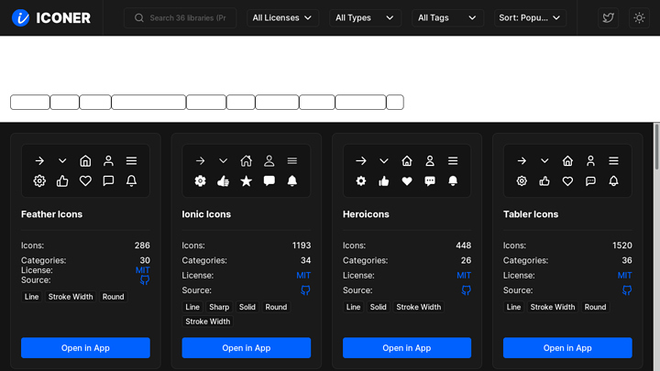Viewport: 660px width, 371px height.
Task: Click the 1193 icon count on Ionic Icons
Action: point(302,246)
